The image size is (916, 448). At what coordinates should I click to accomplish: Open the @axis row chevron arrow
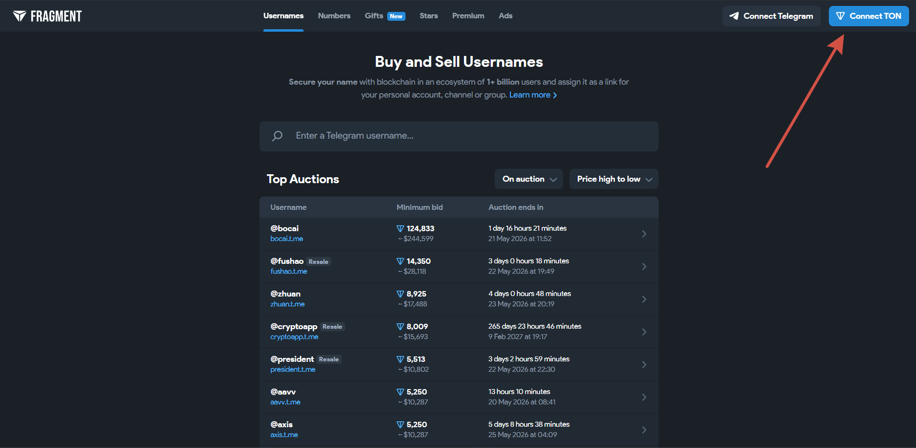[644, 430]
